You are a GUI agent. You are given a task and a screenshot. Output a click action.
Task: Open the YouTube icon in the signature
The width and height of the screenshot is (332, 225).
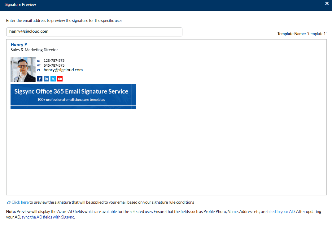[x=60, y=79]
